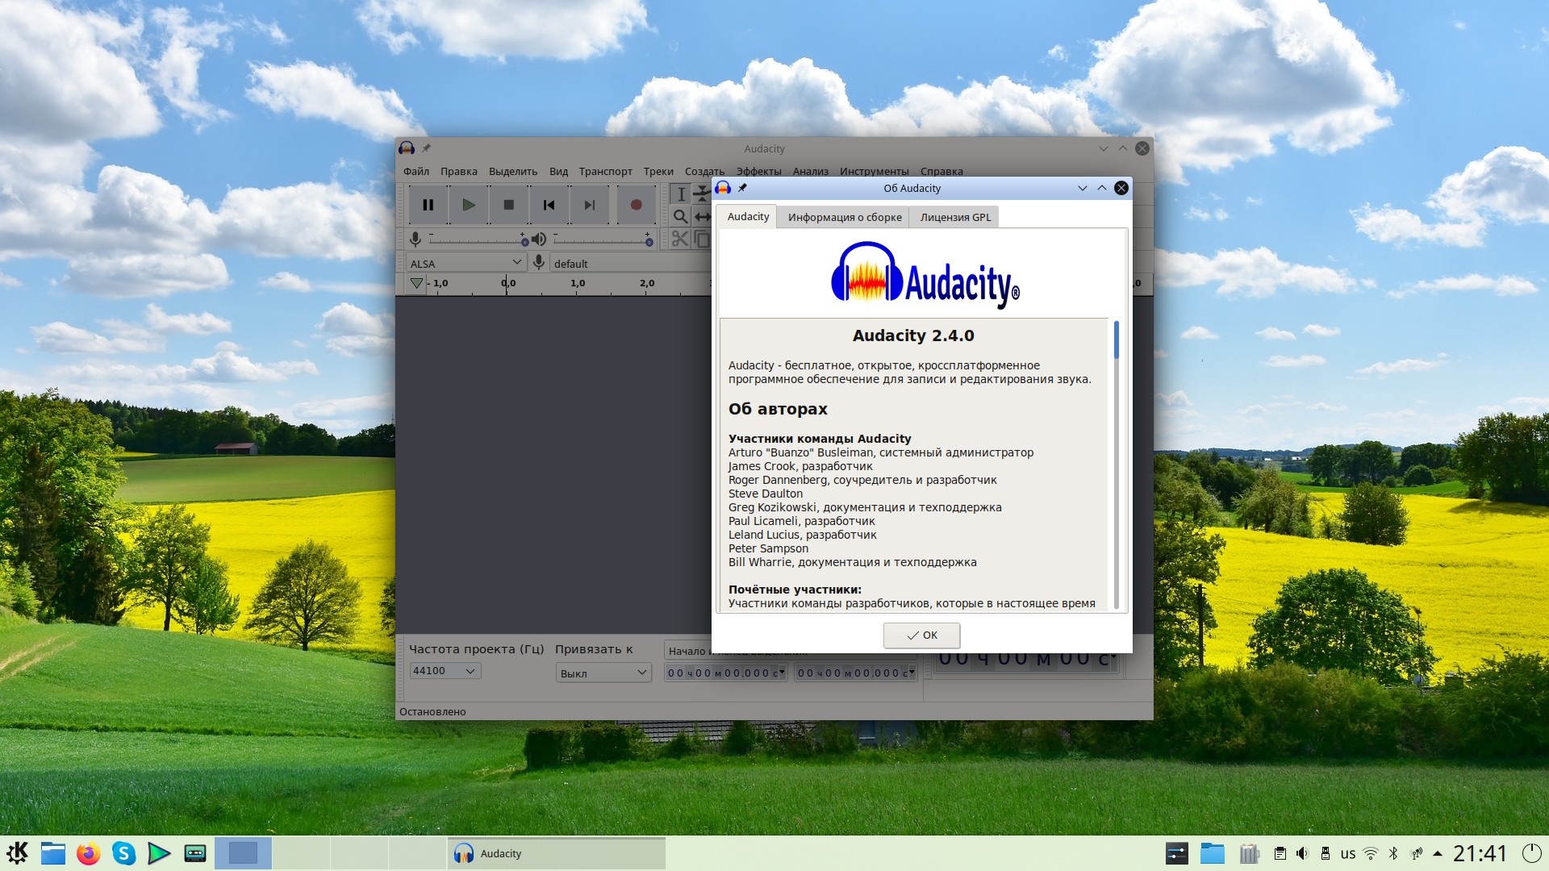1549x871 pixels.
Task: Open the snap-to 'Выкл' dropdown
Action: pos(603,673)
